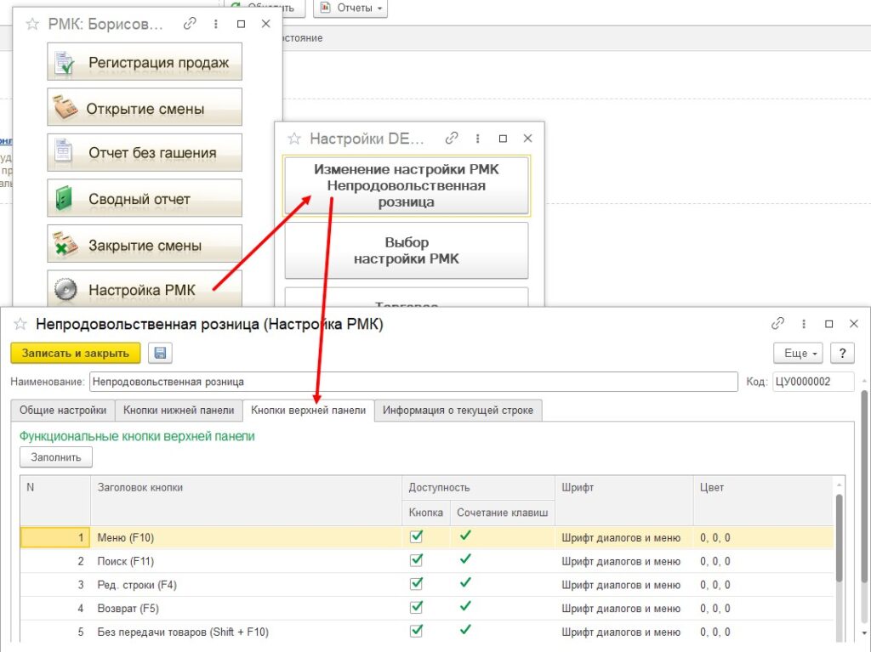Click the favorites star in Настройки window
This screenshot has height=652, width=871.
(294, 139)
